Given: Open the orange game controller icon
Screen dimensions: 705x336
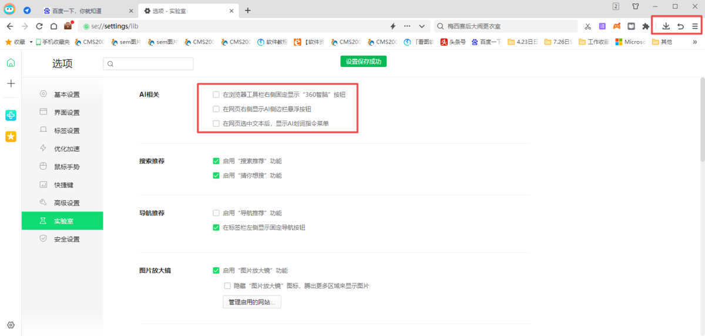Looking at the screenshot, I should click(x=617, y=26).
